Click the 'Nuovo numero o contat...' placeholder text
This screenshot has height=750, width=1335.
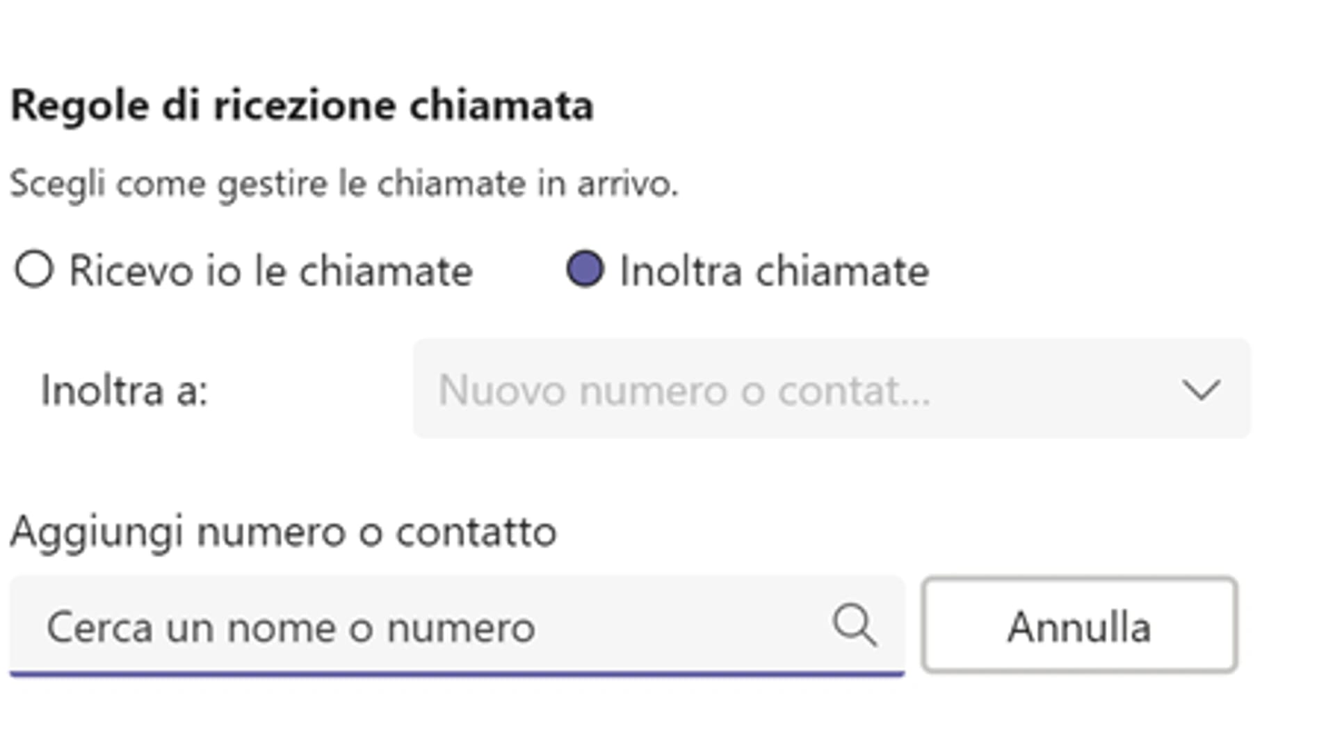click(683, 390)
